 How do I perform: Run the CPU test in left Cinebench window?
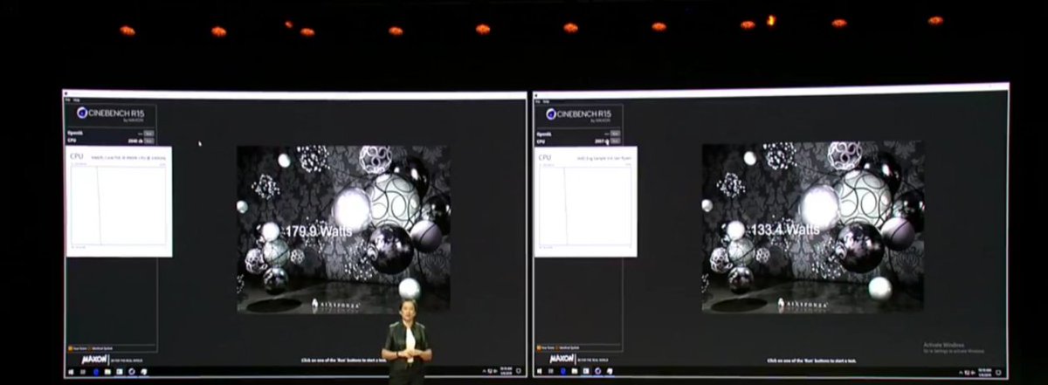(x=148, y=141)
